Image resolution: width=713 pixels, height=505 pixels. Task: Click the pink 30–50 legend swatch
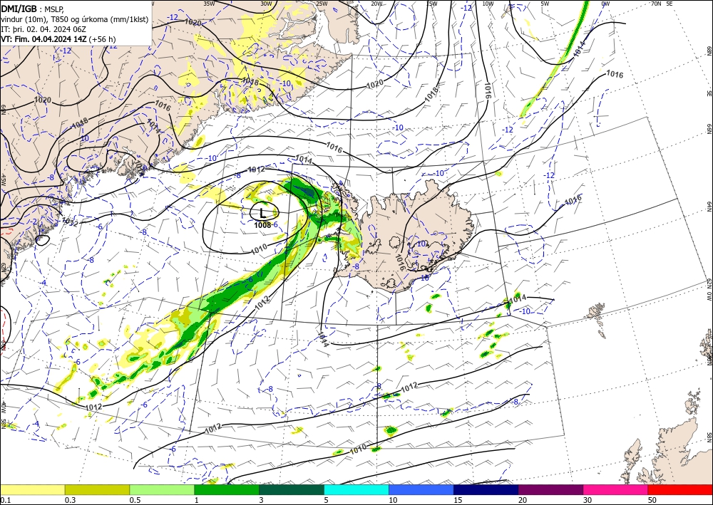coord(616,489)
